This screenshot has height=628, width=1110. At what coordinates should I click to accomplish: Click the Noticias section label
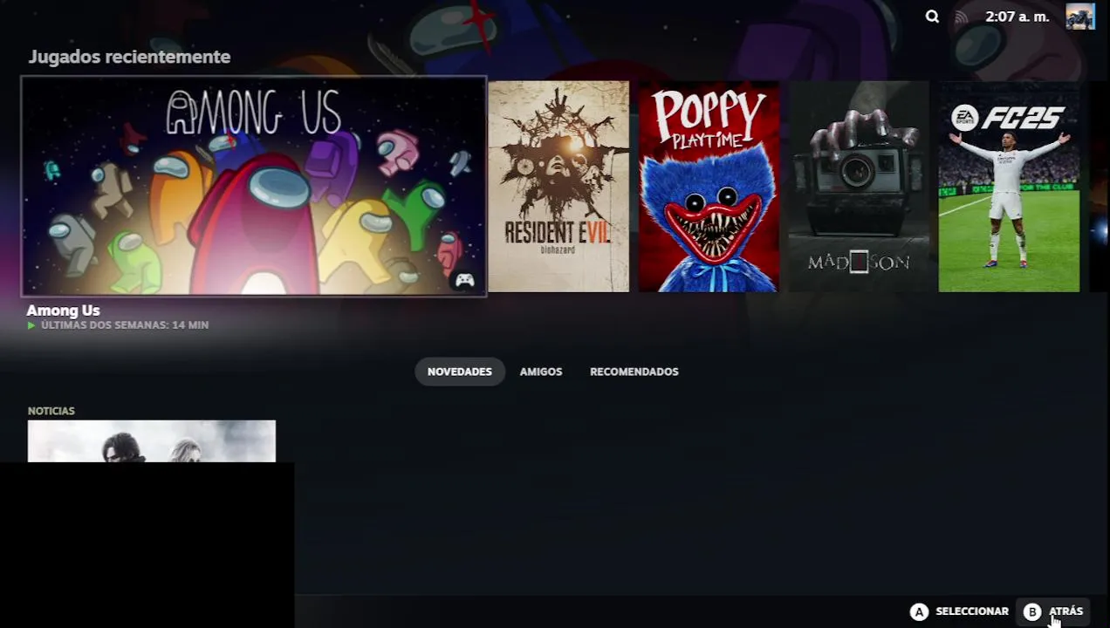(51, 411)
